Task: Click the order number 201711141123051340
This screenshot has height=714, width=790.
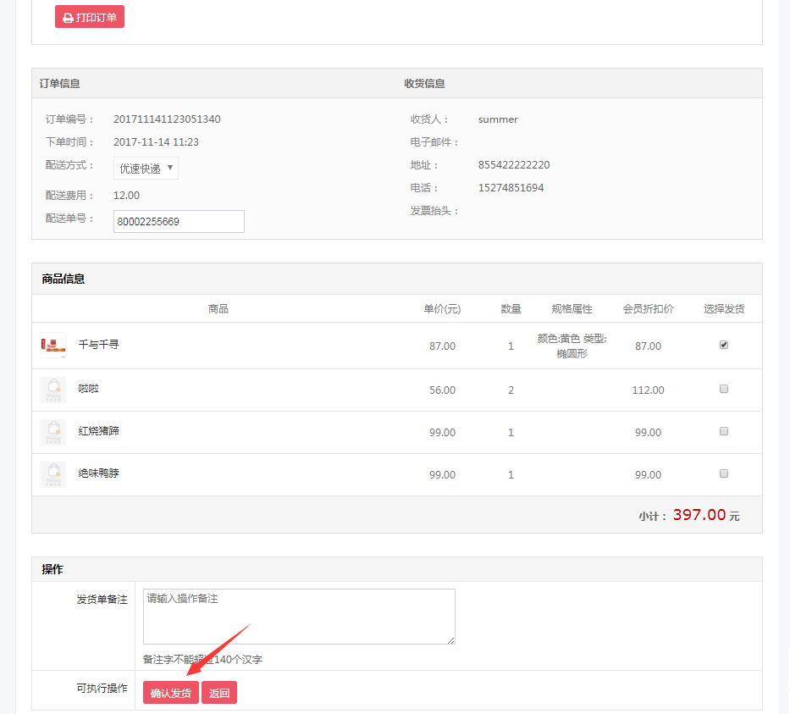Action: pyautogui.click(x=167, y=119)
